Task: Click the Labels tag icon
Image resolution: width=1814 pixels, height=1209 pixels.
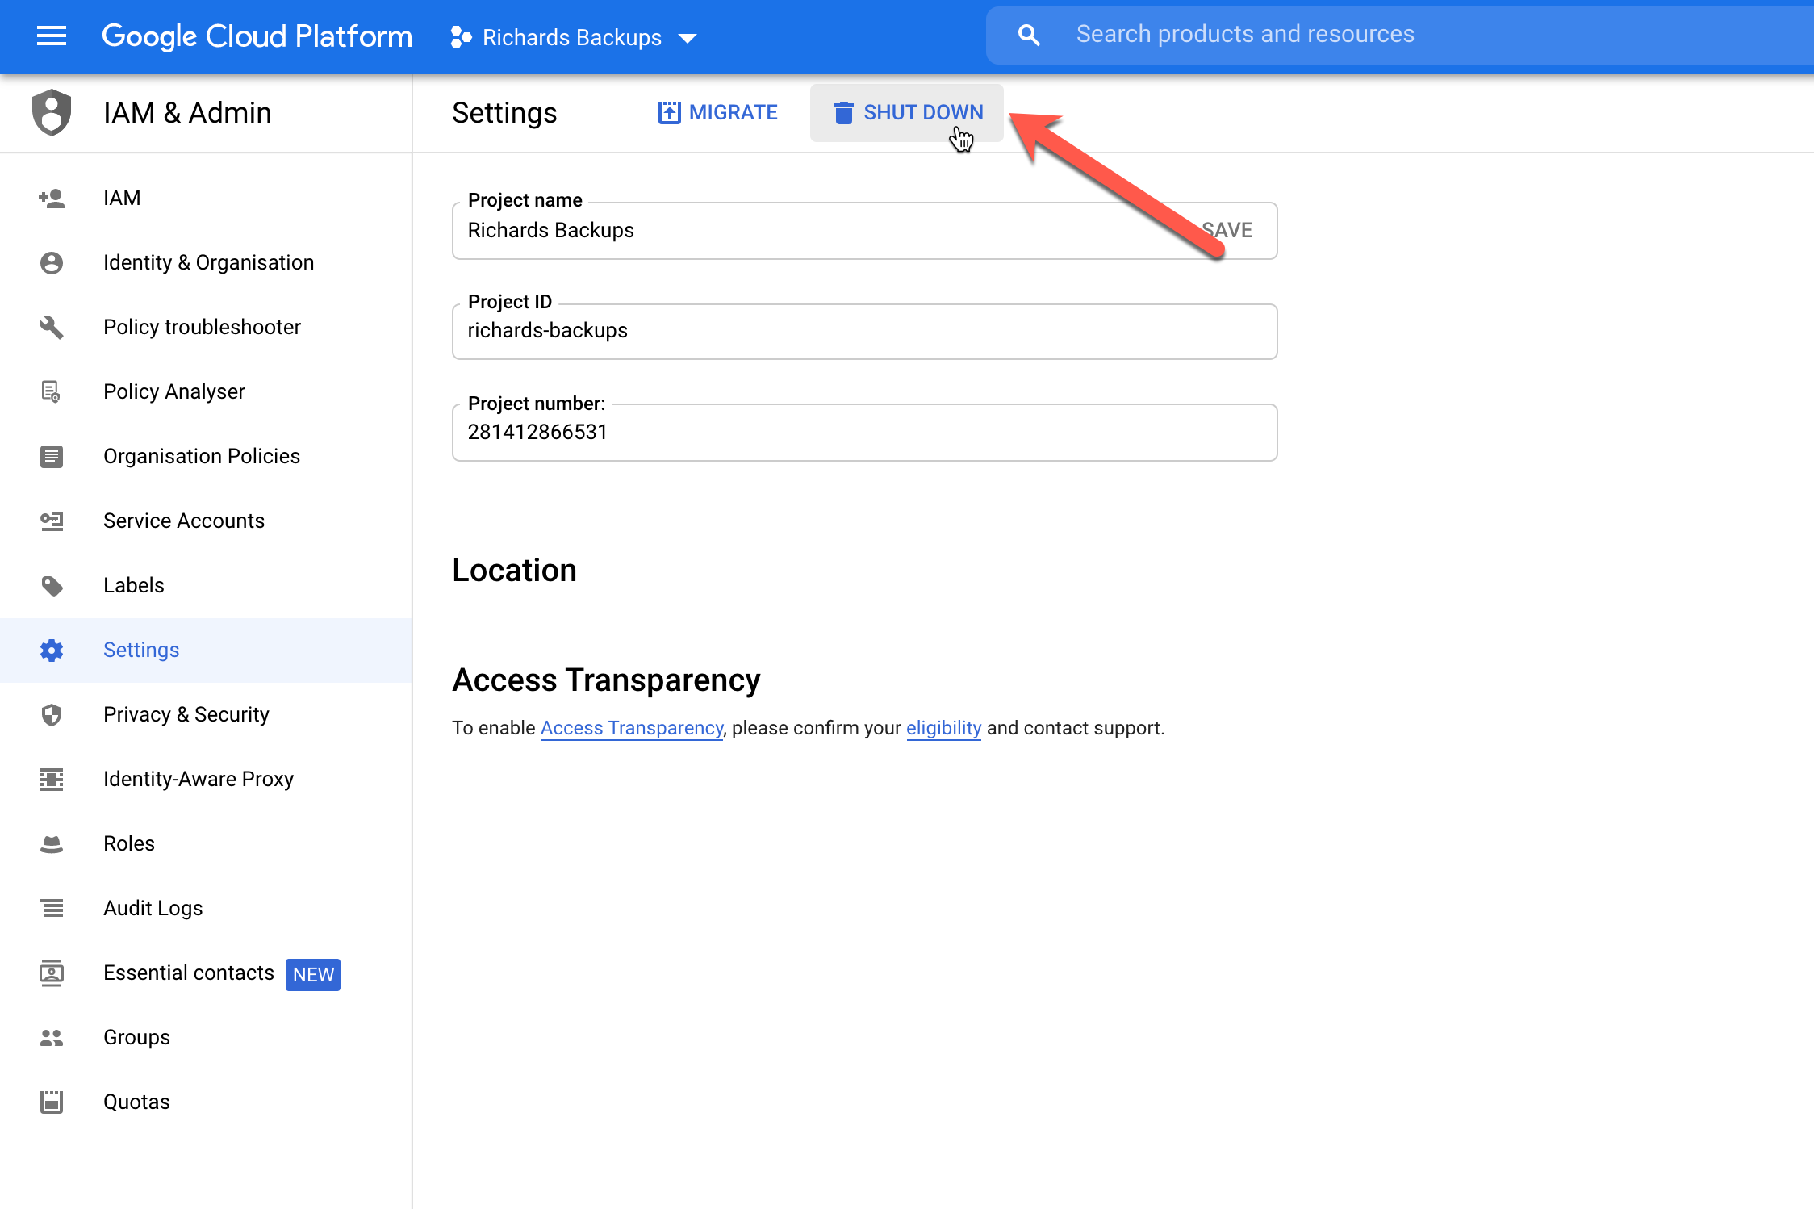Action: (52, 585)
